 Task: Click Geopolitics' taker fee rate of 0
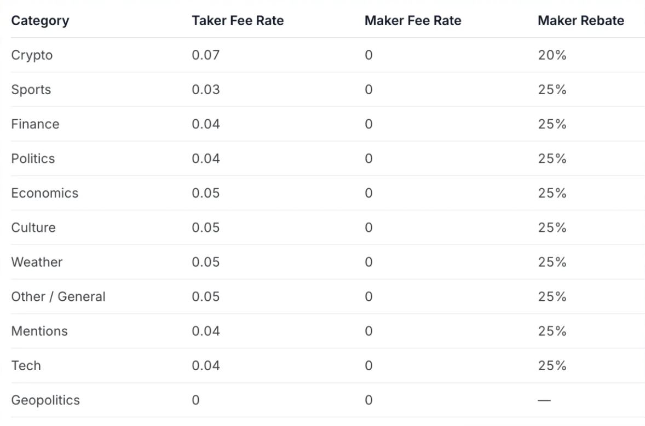(x=196, y=400)
